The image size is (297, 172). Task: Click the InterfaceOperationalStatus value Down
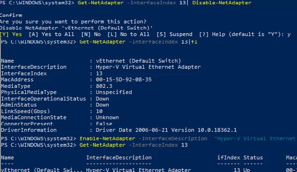click(102, 99)
